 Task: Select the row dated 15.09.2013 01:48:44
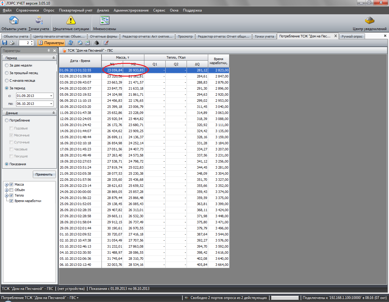tap(144, 137)
